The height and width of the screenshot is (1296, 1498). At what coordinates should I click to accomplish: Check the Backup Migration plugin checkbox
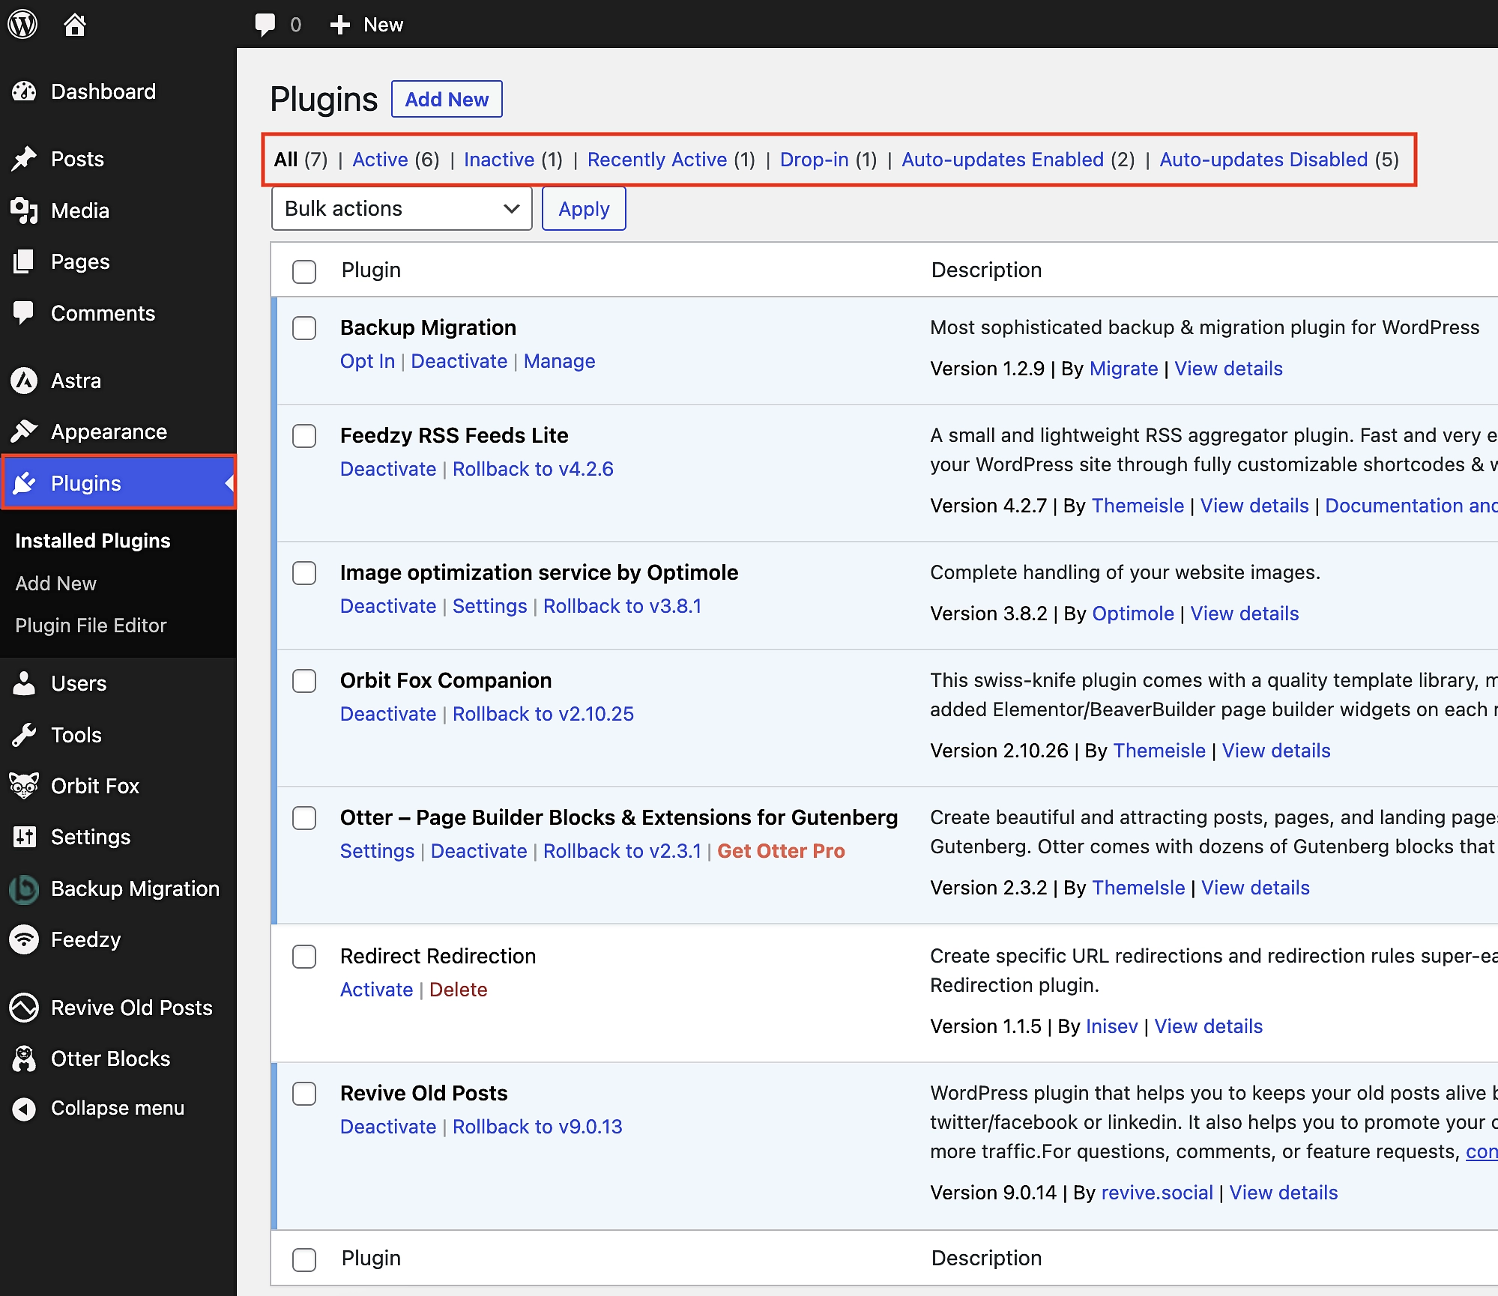304,328
